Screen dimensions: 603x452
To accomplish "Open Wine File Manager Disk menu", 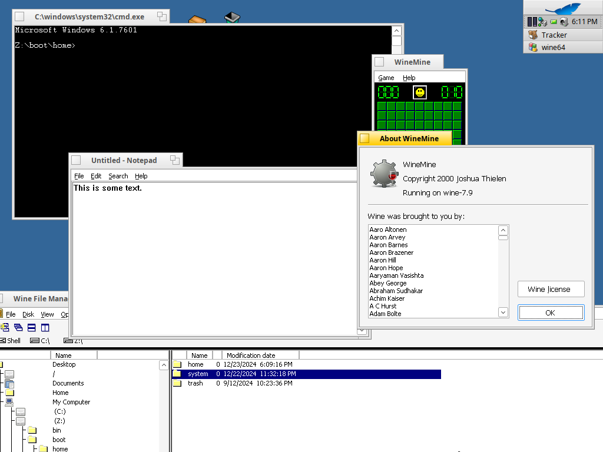I will pos(28,314).
